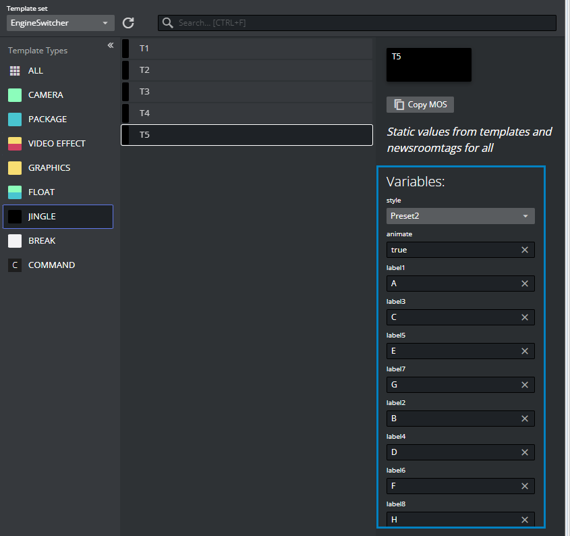The height and width of the screenshot is (536, 570).
Task: Click the refresh template set icon
Action: pyautogui.click(x=128, y=23)
